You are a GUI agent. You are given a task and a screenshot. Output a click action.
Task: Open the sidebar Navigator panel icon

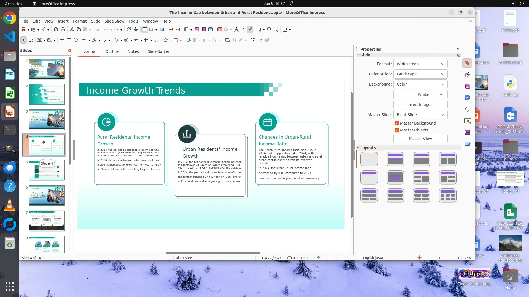(467, 98)
